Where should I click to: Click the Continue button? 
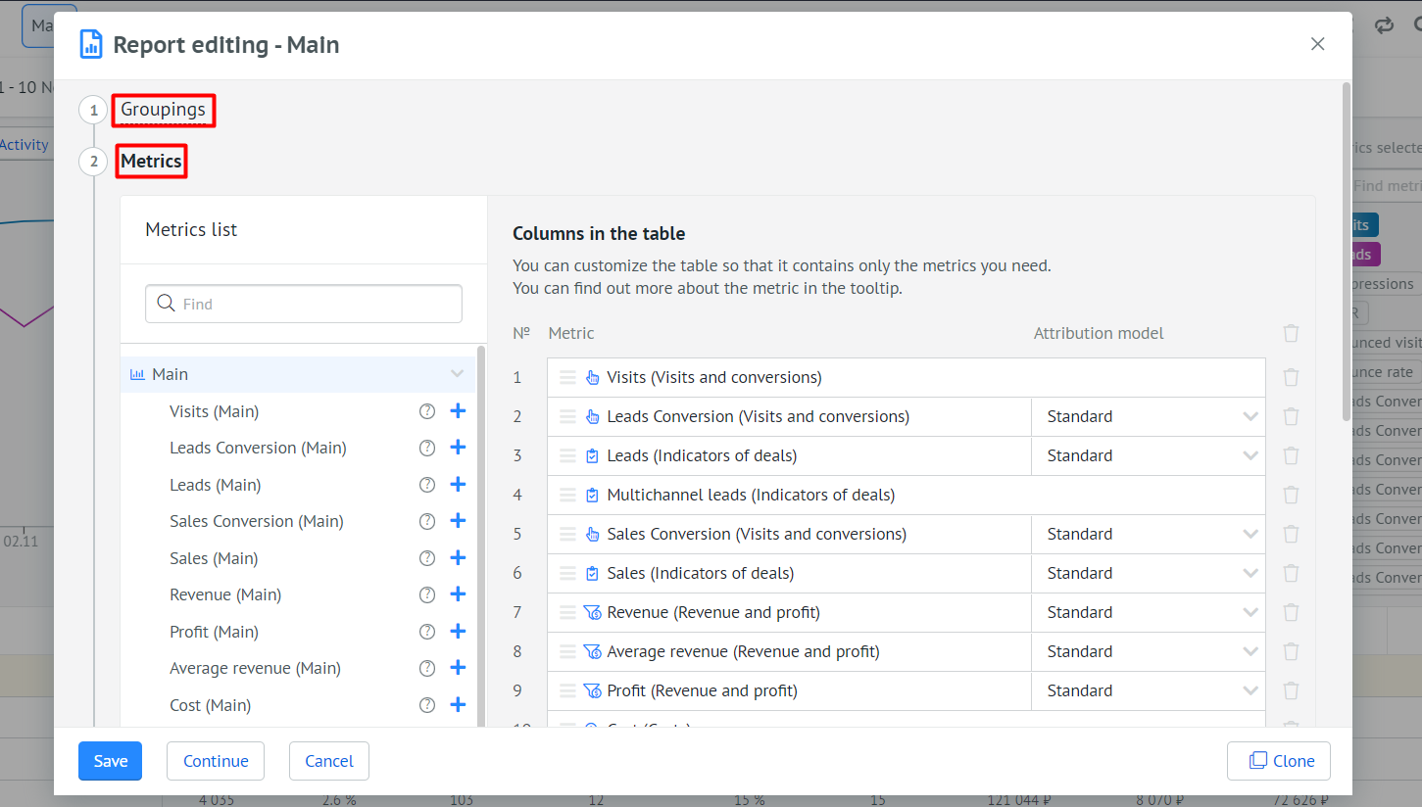(x=216, y=761)
